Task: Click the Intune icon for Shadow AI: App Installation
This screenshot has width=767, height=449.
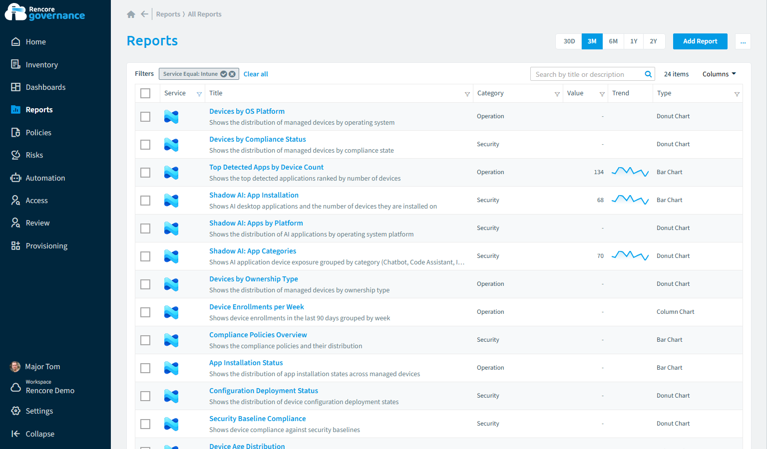Action: 171,201
